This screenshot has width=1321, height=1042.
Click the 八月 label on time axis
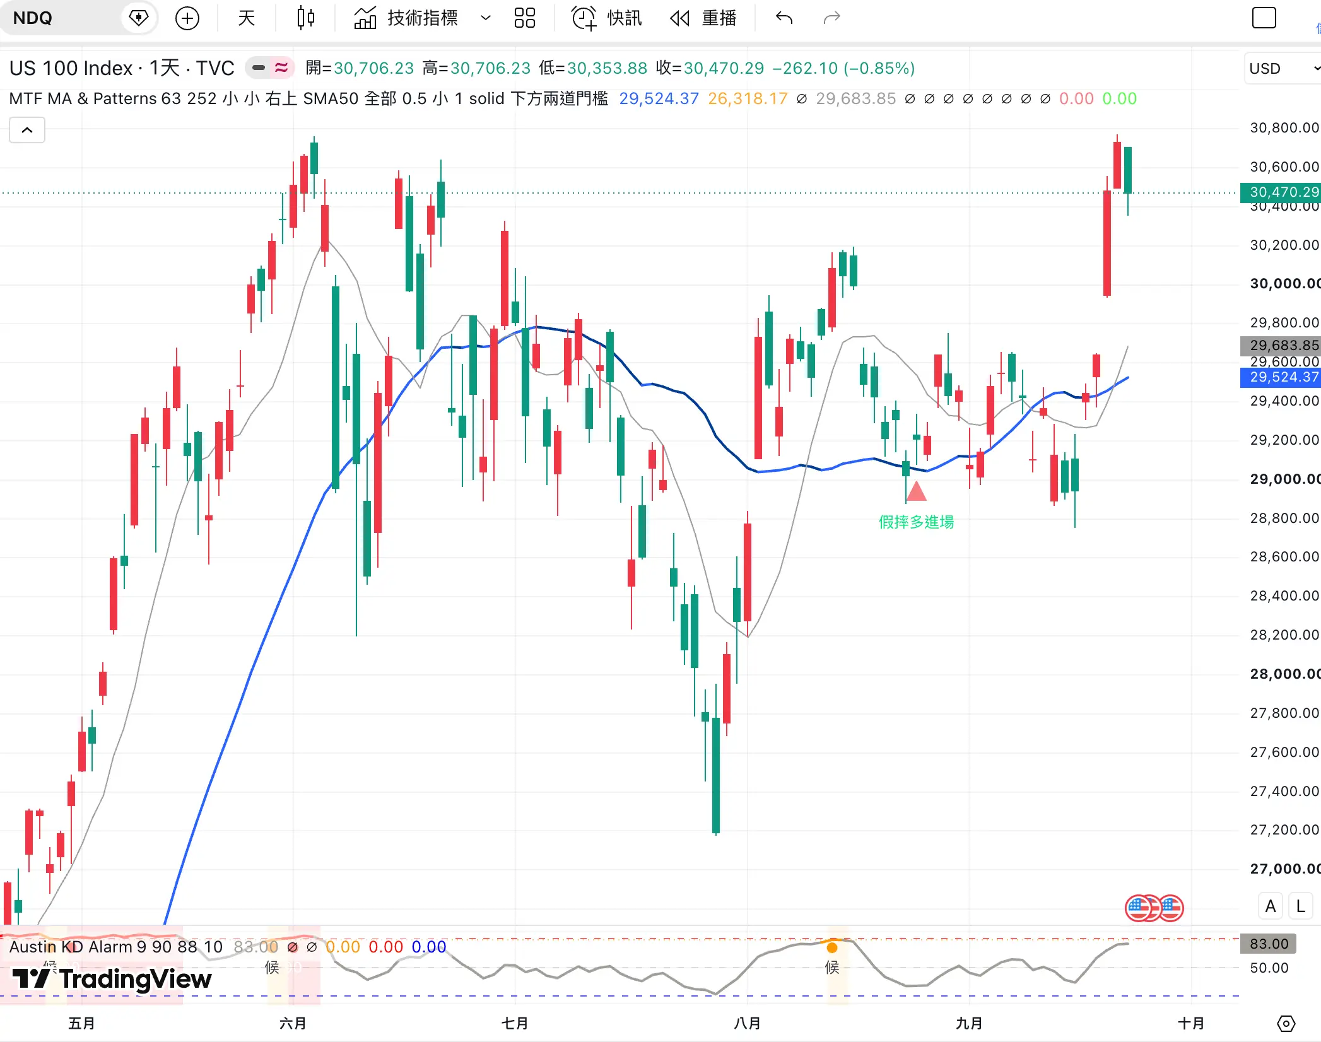748,1023
